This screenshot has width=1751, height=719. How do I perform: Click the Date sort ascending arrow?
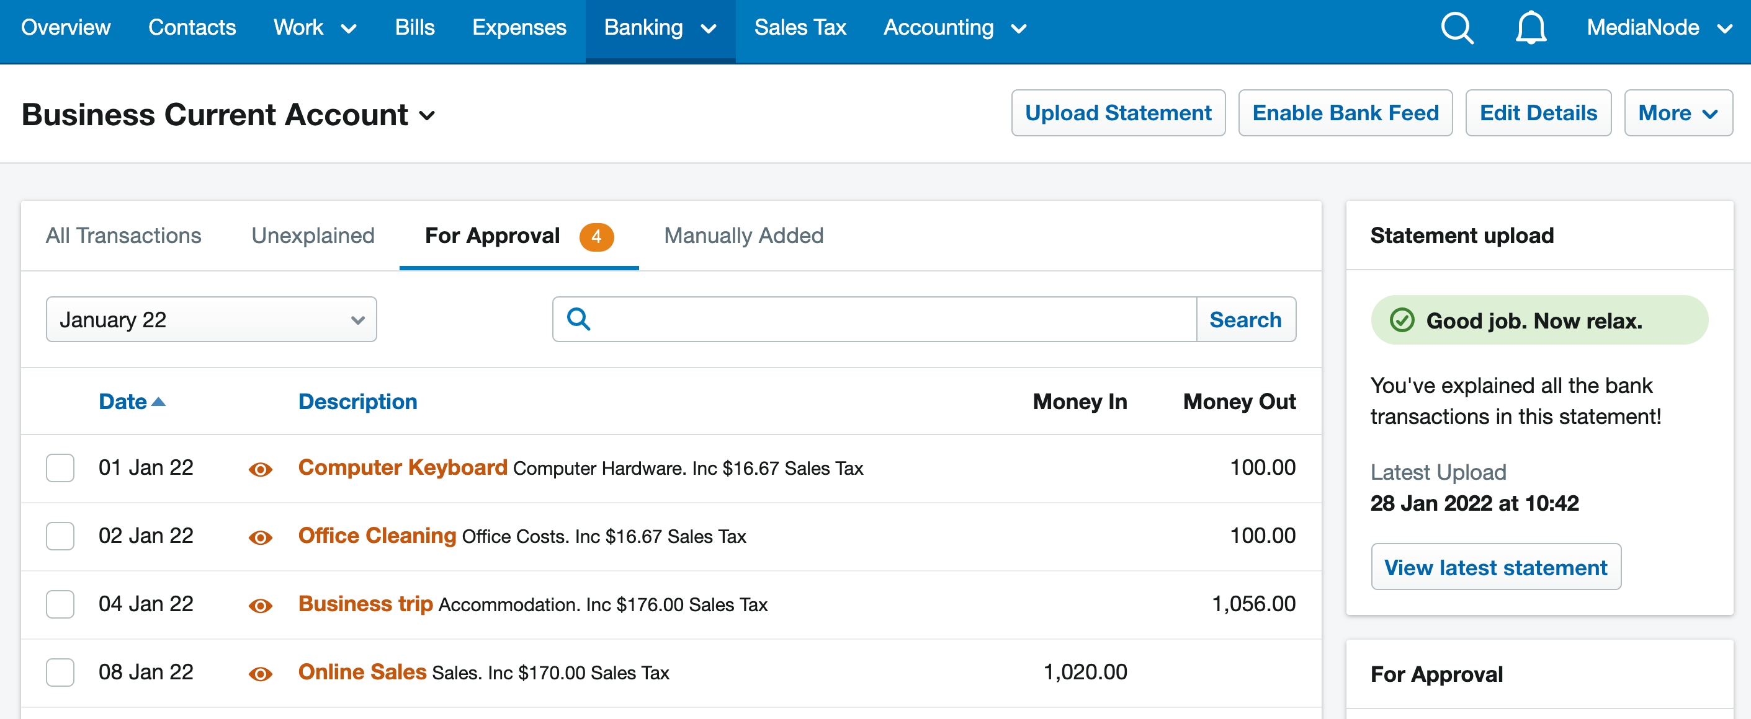pyautogui.click(x=158, y=402)
